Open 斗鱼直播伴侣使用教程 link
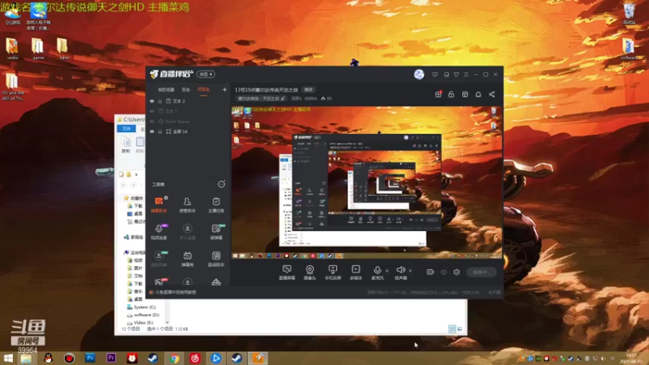This screenshot has width=649, height=365. pyautogui.click(x=176, y=292)
